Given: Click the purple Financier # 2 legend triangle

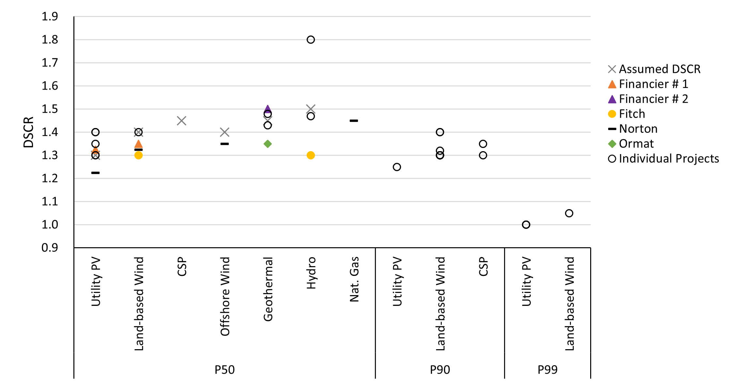Looking at the screenshot, I should [x=612, y=99].
